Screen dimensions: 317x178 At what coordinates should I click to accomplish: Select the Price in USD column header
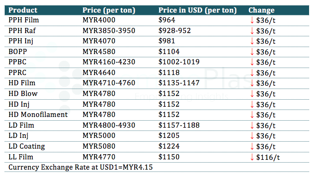click(198, 10)
